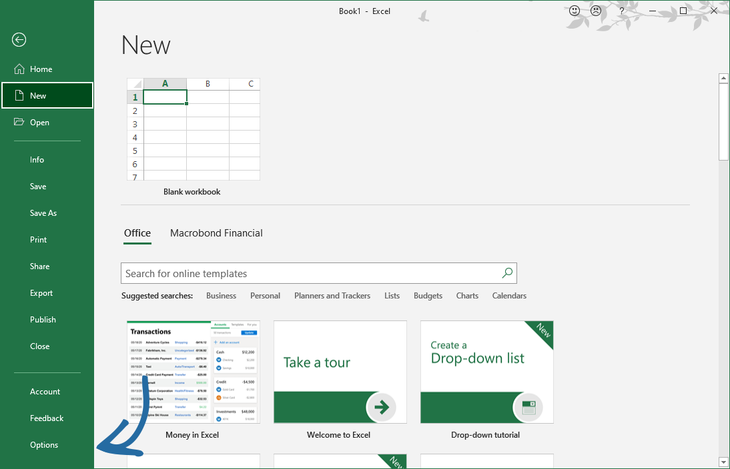Screen dimensions: 730x469
Task: Search suggested Charts templates
Action: coord(467,296)
